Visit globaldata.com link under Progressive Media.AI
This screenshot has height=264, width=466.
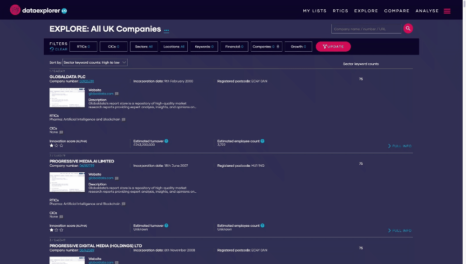(x=101, y=178)
